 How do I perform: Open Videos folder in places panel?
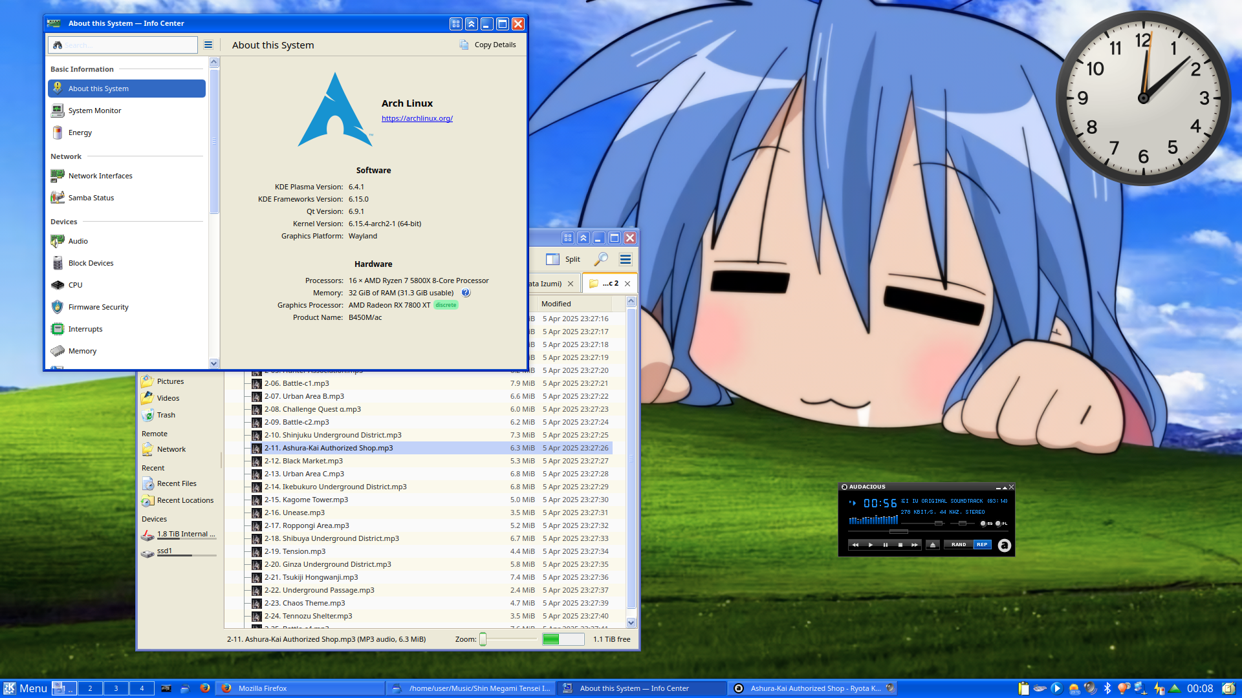(x=168, y=398)
